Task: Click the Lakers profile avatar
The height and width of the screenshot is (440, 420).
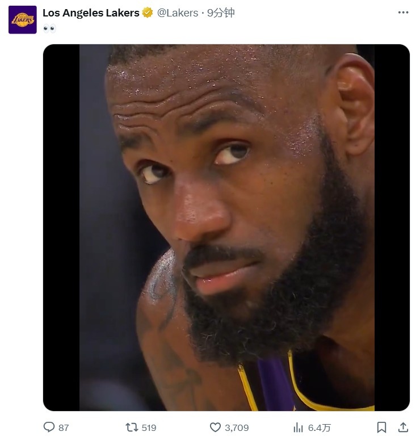Action: pos(22,20)
